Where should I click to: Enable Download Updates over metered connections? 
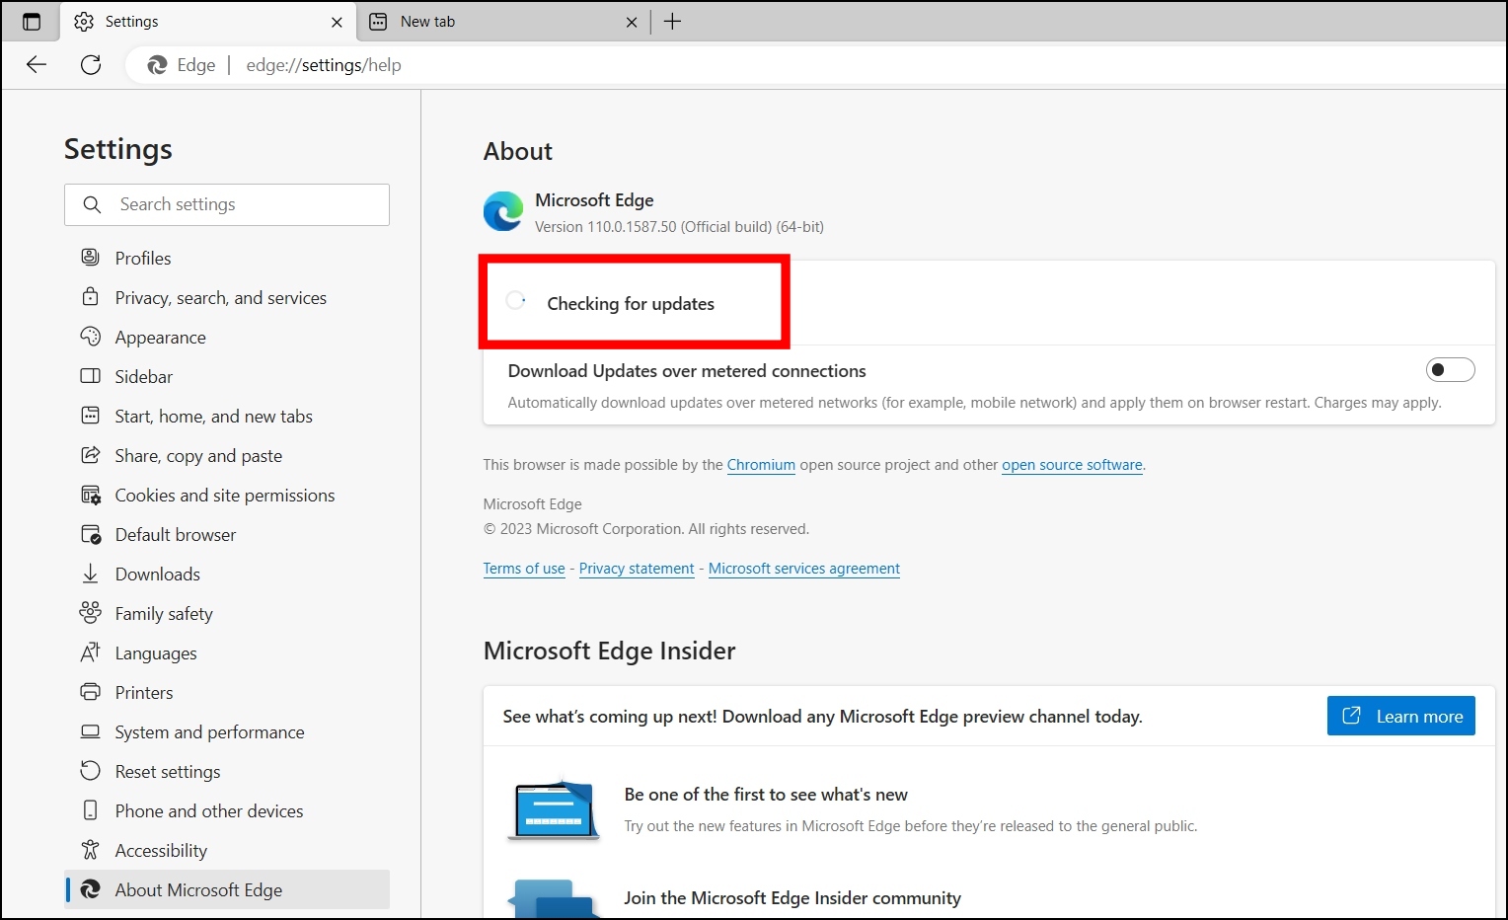click(1450, 369)
